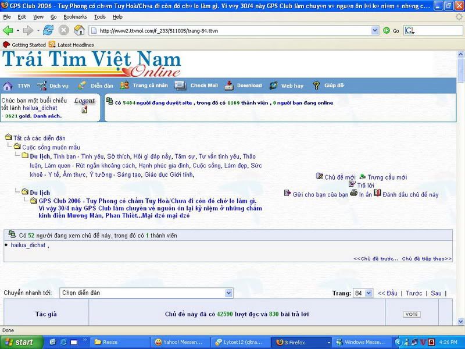
Task: Click the Stop loading icon
Action: coord(63,30)
